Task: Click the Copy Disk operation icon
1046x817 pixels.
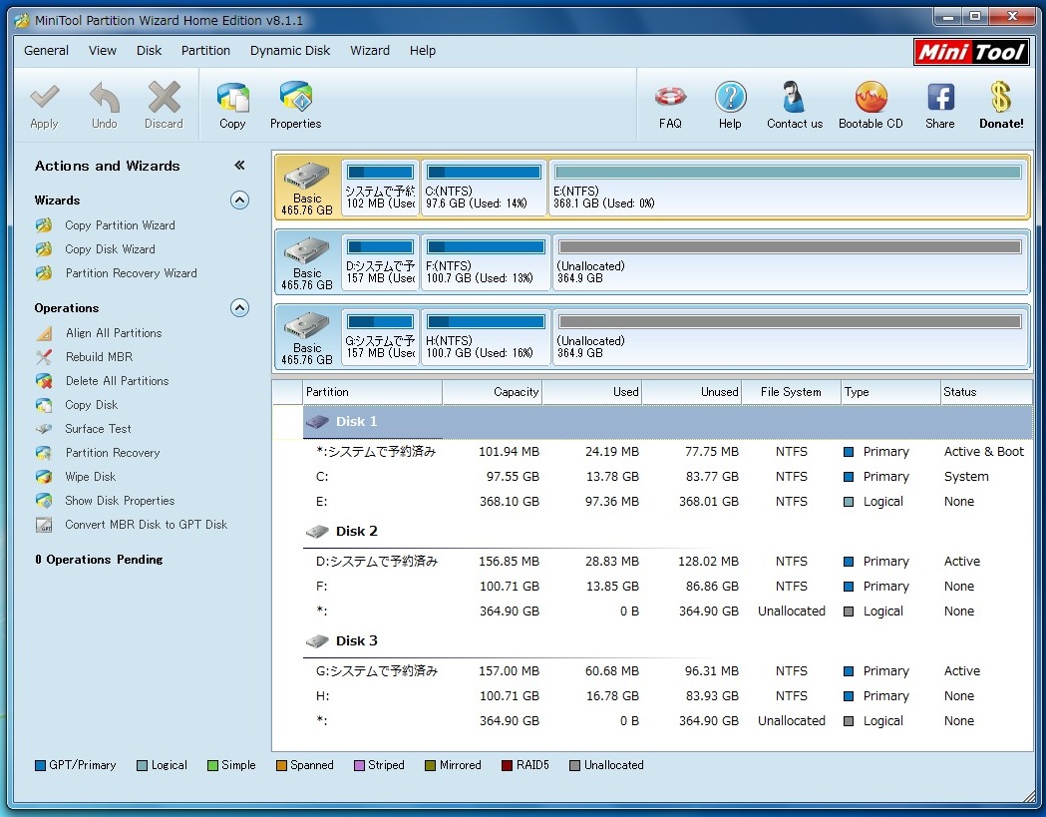Action: click(x=44, y=405)
